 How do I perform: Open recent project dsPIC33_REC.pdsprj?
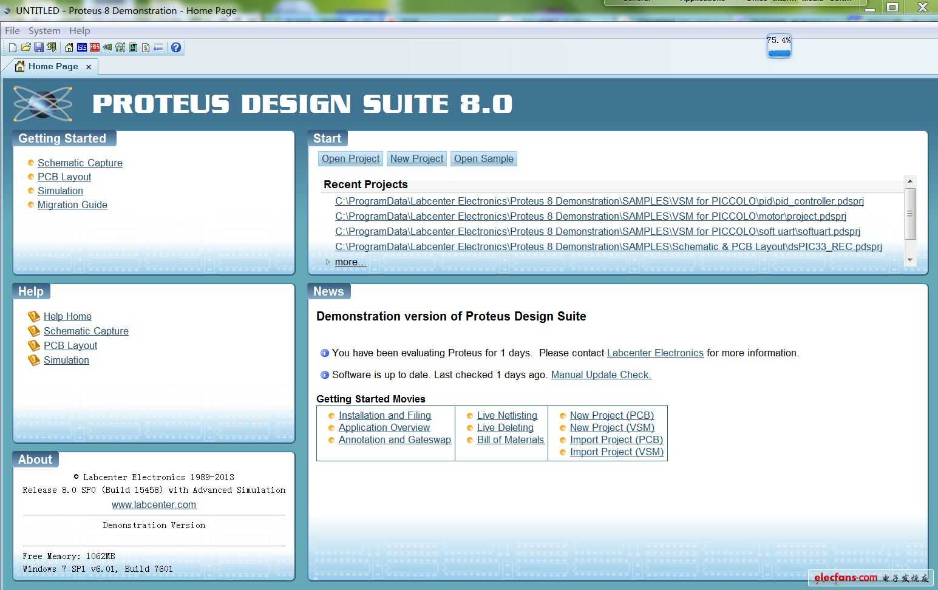click(608, 246)
